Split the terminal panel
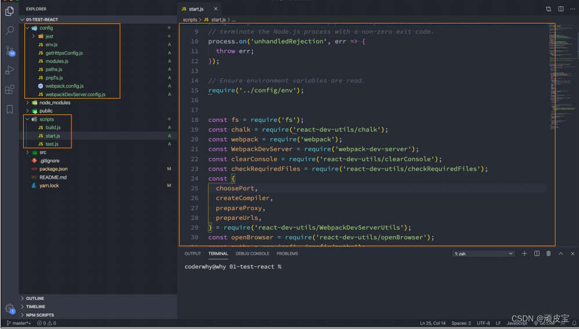Screen dimensions: 579x329 click(x=537, y=254)
